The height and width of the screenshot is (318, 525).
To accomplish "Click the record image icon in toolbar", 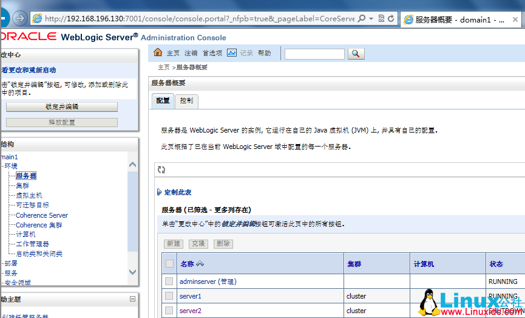I will click(x=232, y=53).
